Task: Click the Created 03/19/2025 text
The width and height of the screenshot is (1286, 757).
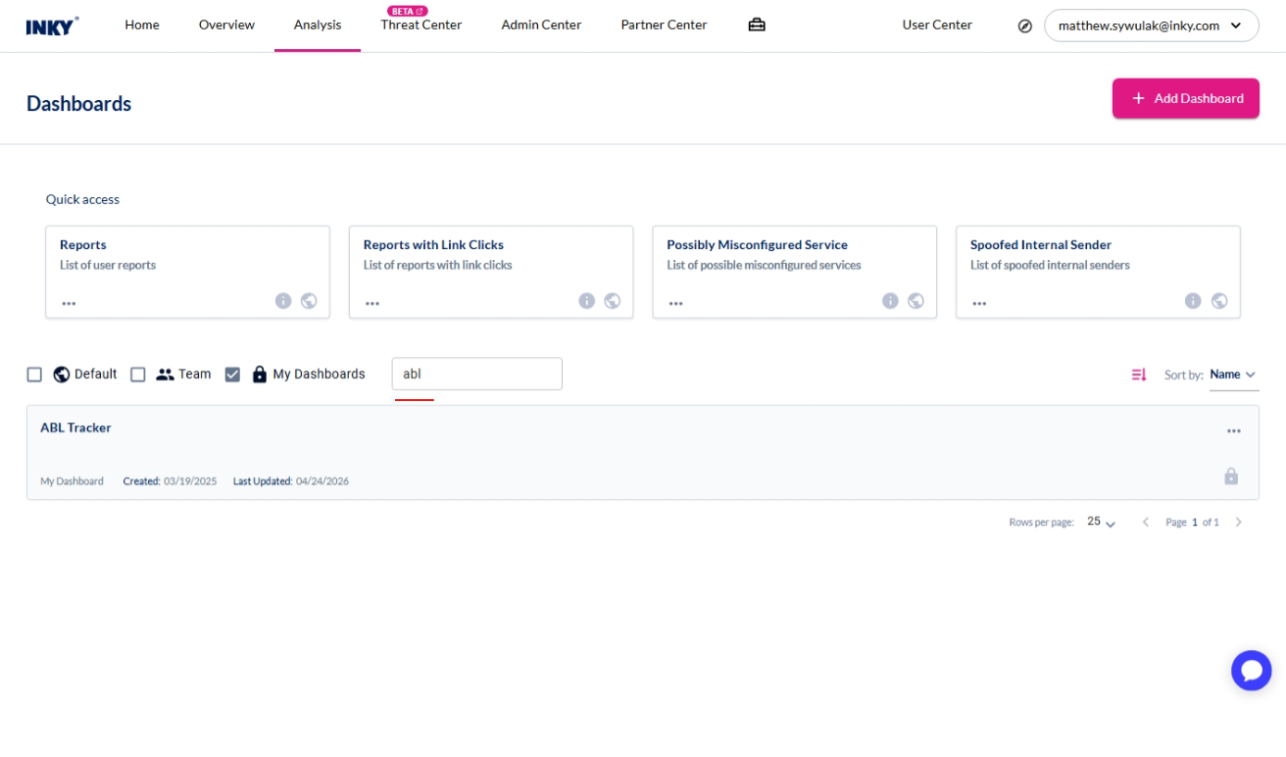Action: [x=170, y=481]
